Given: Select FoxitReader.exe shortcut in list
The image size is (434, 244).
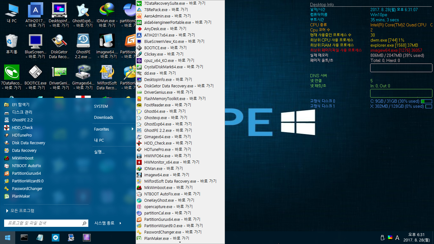Looking at the screenshot, I should [x=180, y=105].
